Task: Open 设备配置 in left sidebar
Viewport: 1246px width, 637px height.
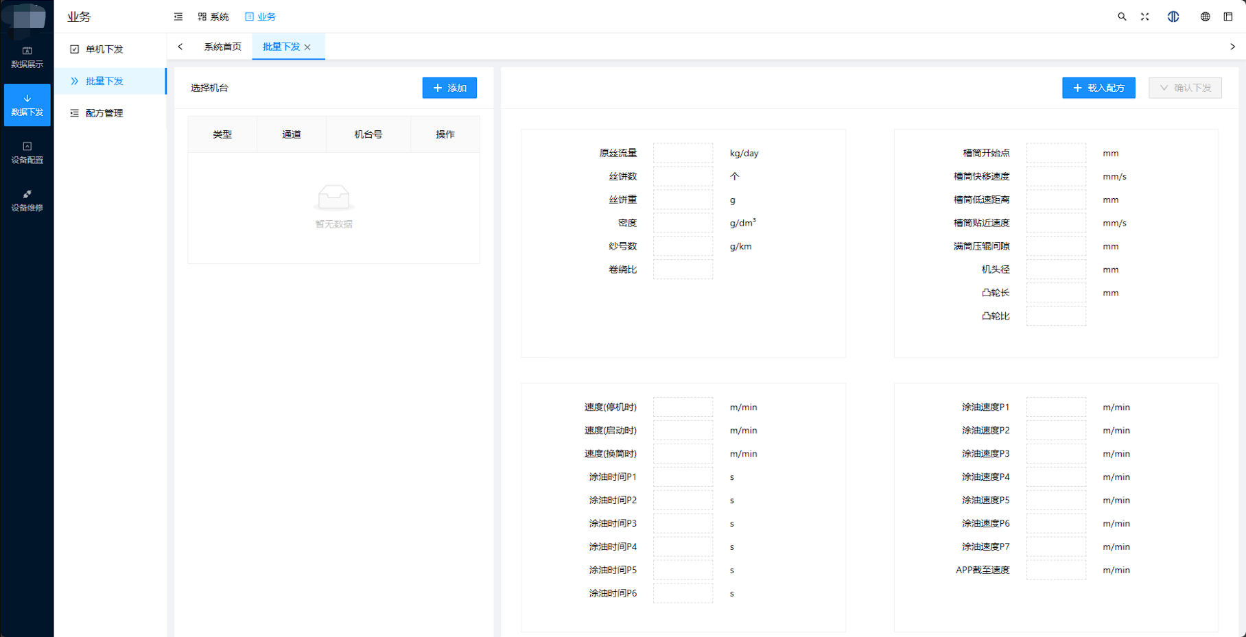Action: coord(27,152)
